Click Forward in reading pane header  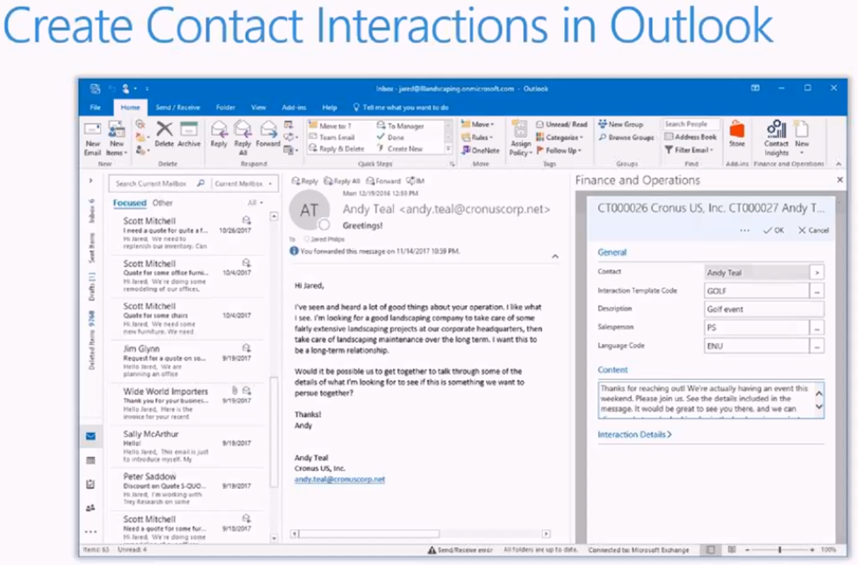383,181
